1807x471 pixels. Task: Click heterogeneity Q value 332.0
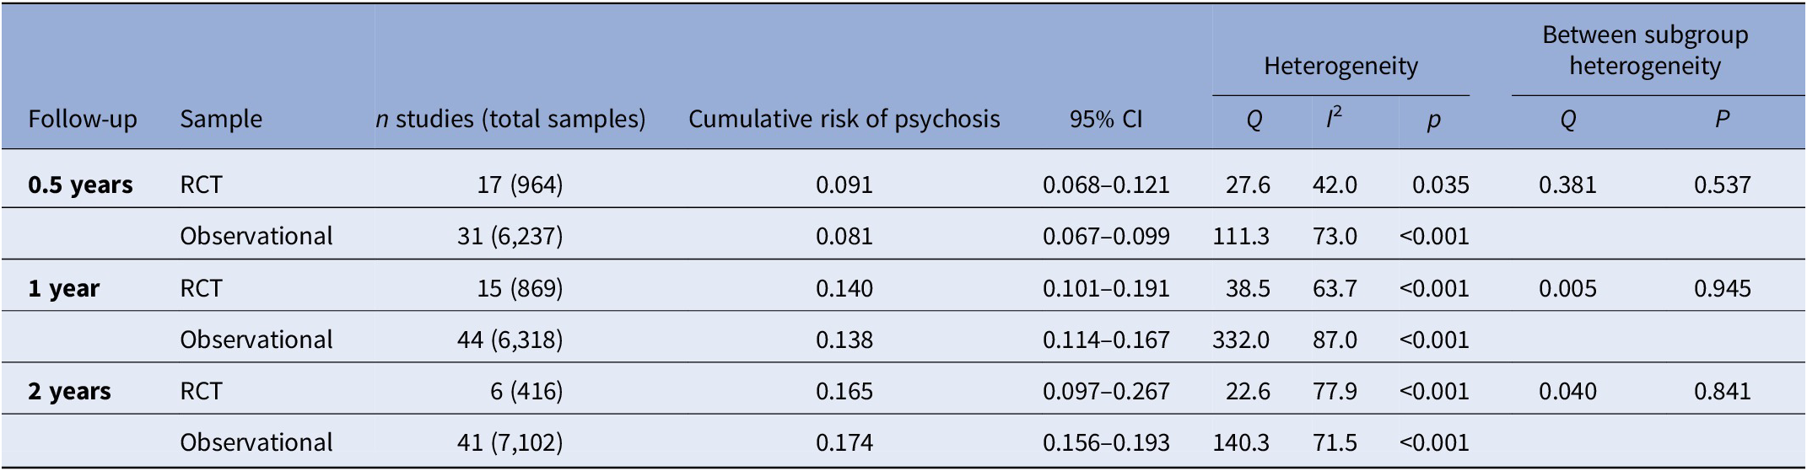click(x=1240, y=340)
